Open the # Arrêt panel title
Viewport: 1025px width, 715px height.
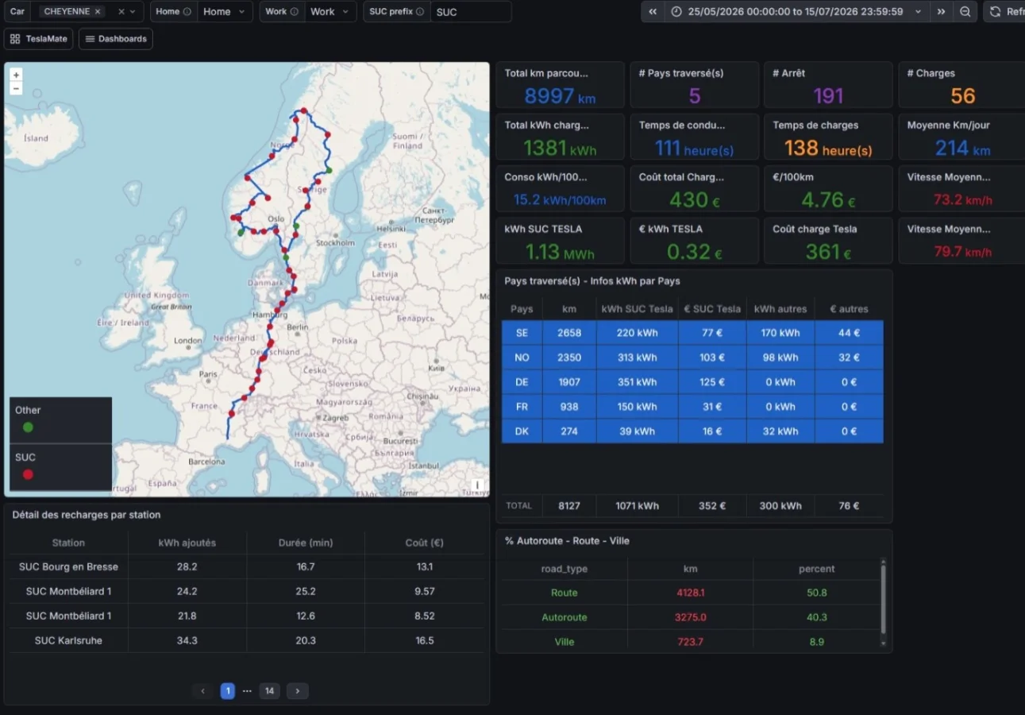pos(788,73)
